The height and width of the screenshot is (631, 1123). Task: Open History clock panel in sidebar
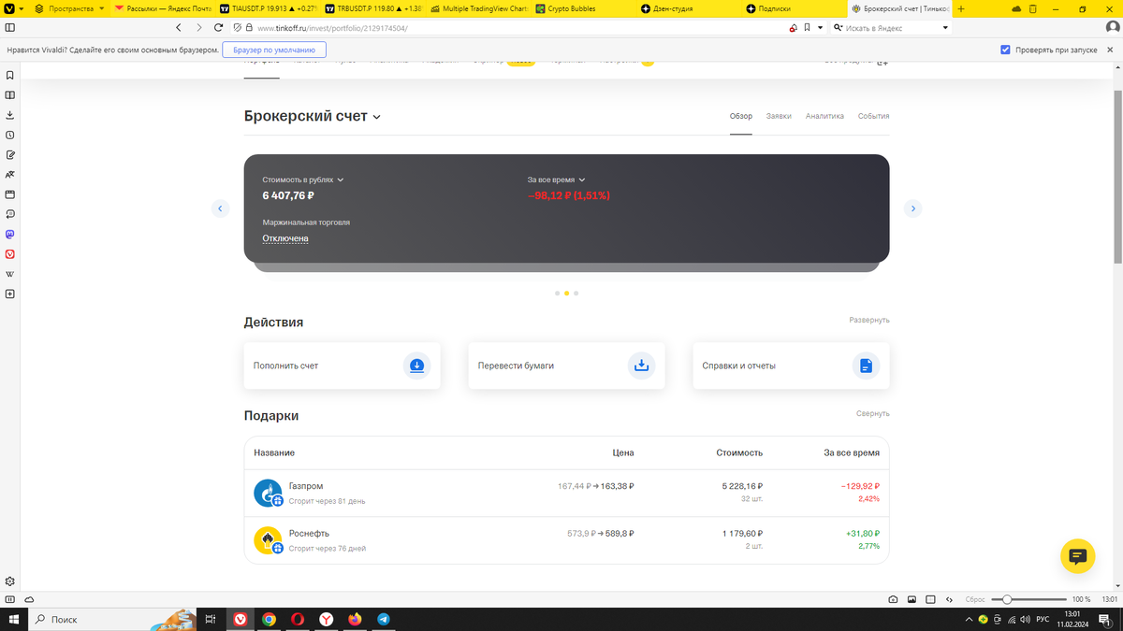[x=10, y=136]
